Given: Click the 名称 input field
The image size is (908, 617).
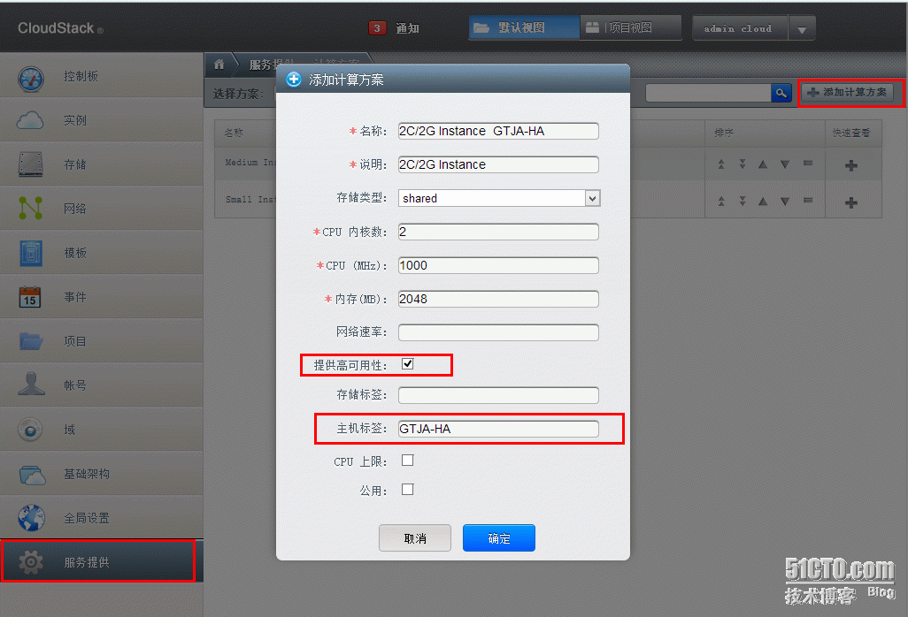Looking at the screenshot, I should click(x=498, y=131).
